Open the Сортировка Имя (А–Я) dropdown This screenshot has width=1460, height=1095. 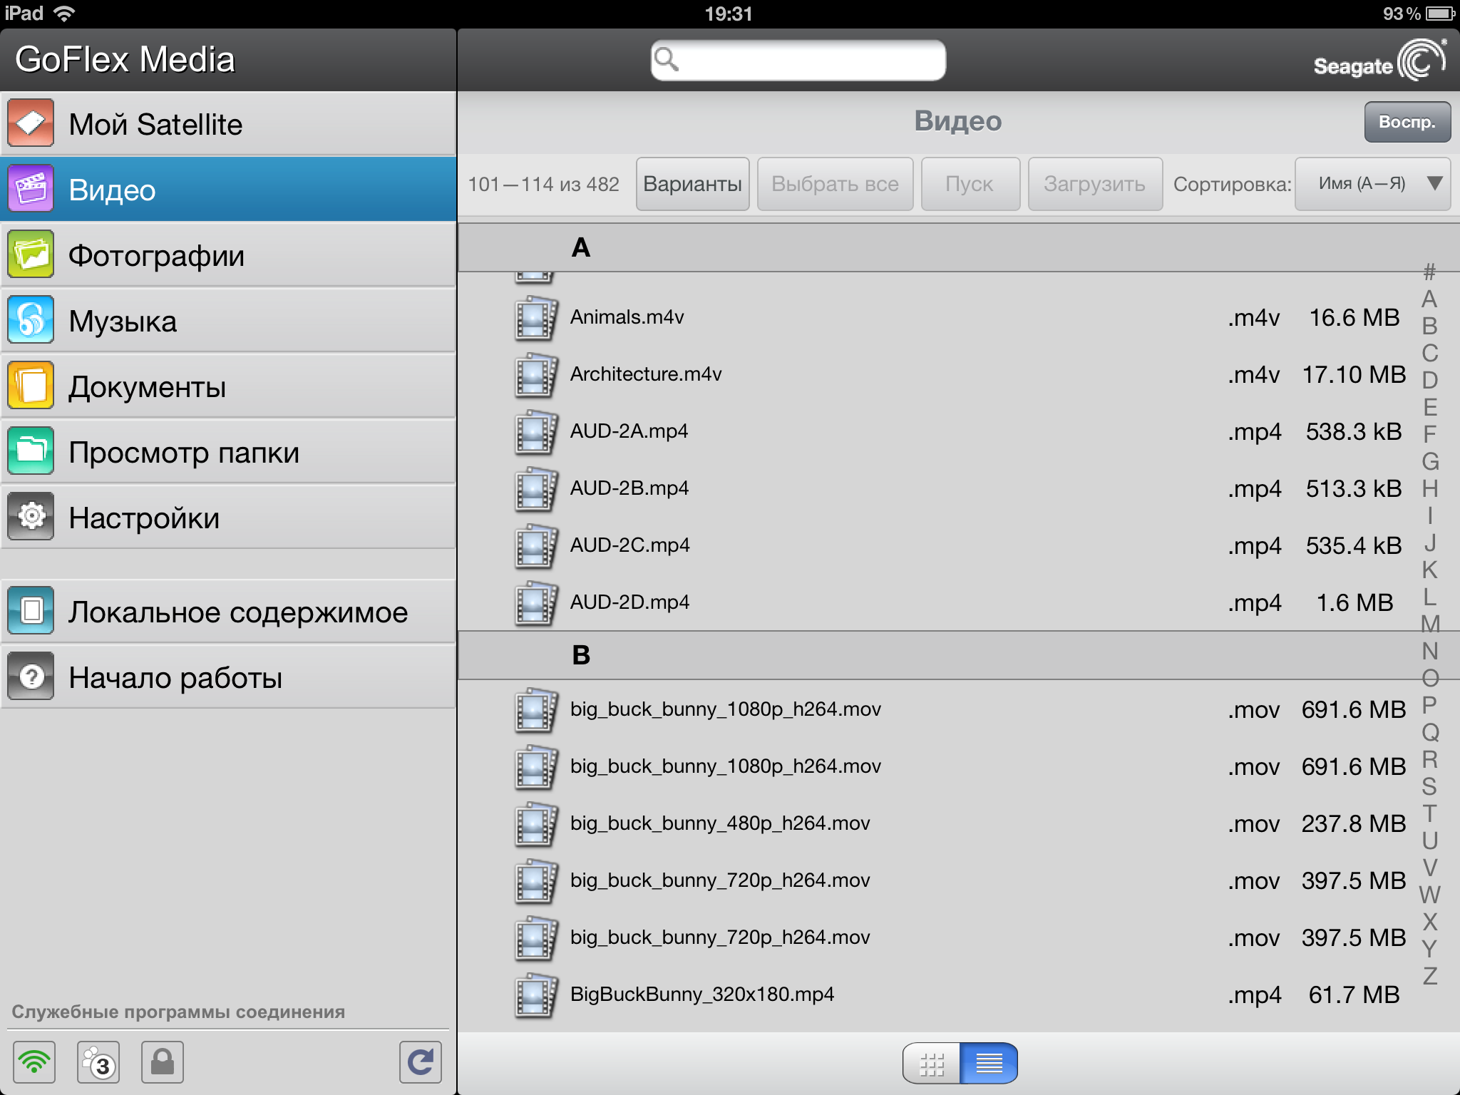click(x=1372, y=184)
